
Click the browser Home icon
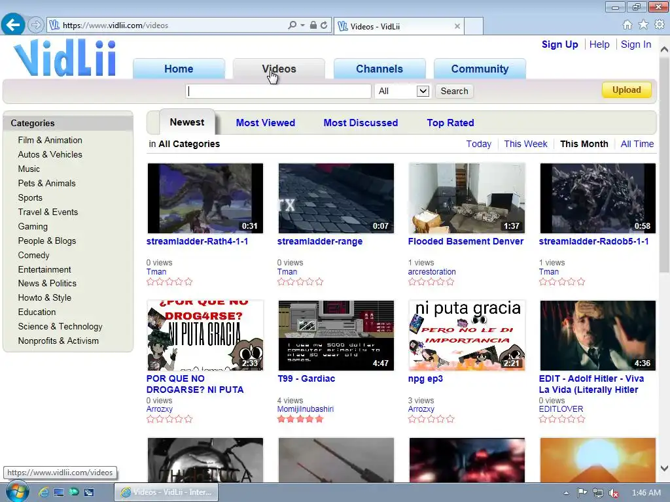tap(627, 25)
